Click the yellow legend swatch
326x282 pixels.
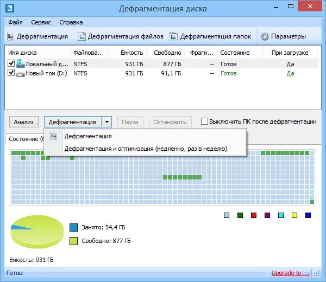pos(294,215)
